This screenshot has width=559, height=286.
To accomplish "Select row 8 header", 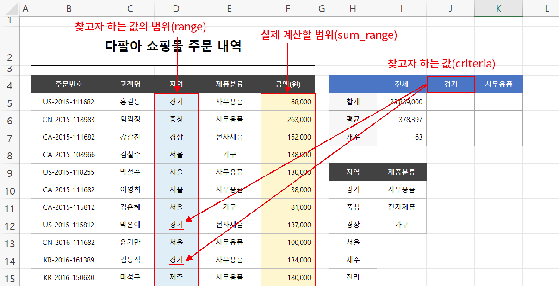I will pos(9,155).
